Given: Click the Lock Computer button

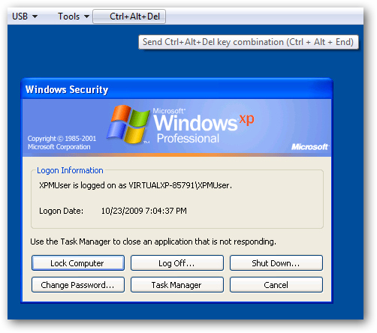Looking at the screenshot, I should pyautogui.click(x=78, y=263).
